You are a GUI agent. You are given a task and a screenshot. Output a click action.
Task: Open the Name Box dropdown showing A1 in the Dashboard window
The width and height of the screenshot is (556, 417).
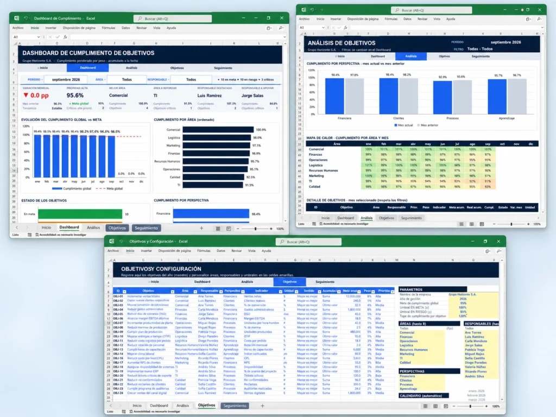coord(39,37)
